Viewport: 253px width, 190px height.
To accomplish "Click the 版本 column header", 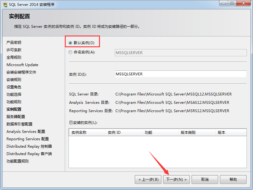I will [x=231, y=133].
